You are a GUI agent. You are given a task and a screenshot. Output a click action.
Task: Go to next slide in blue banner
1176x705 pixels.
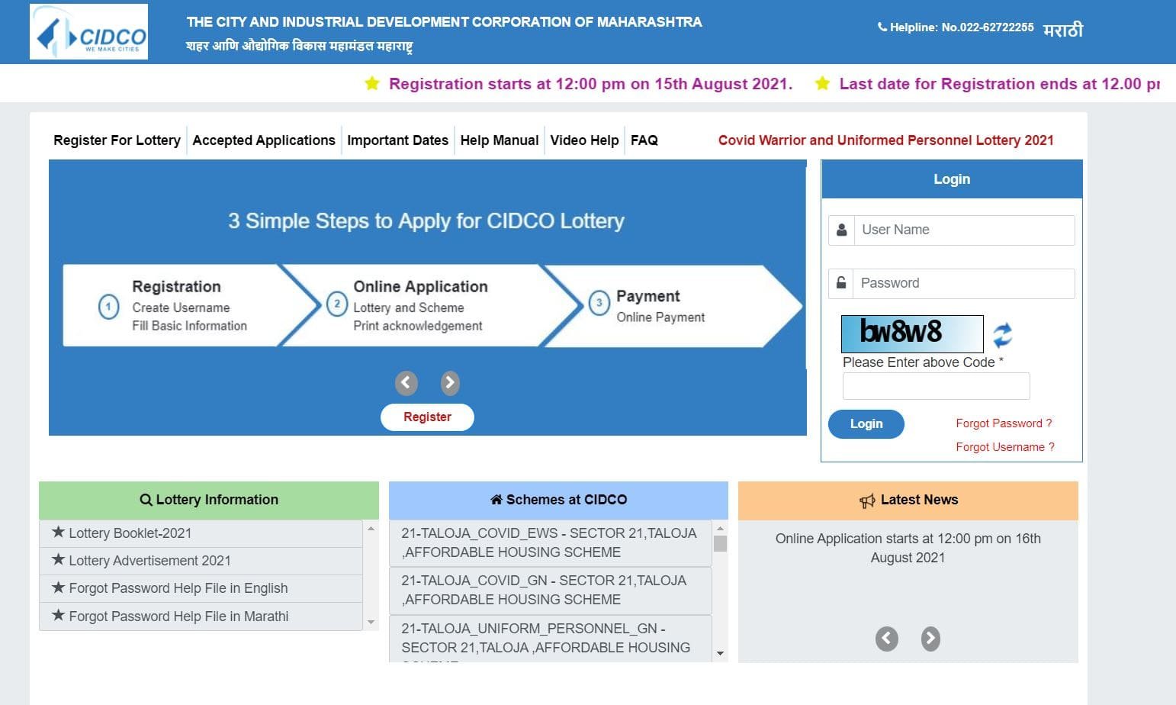tap(450, 382)
